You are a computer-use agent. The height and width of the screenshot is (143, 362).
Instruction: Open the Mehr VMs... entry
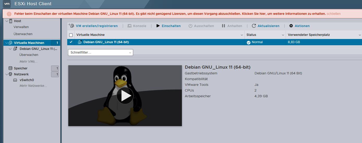[28, 62]
